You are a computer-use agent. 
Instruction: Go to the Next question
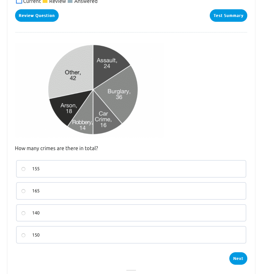tap(238, 259)
